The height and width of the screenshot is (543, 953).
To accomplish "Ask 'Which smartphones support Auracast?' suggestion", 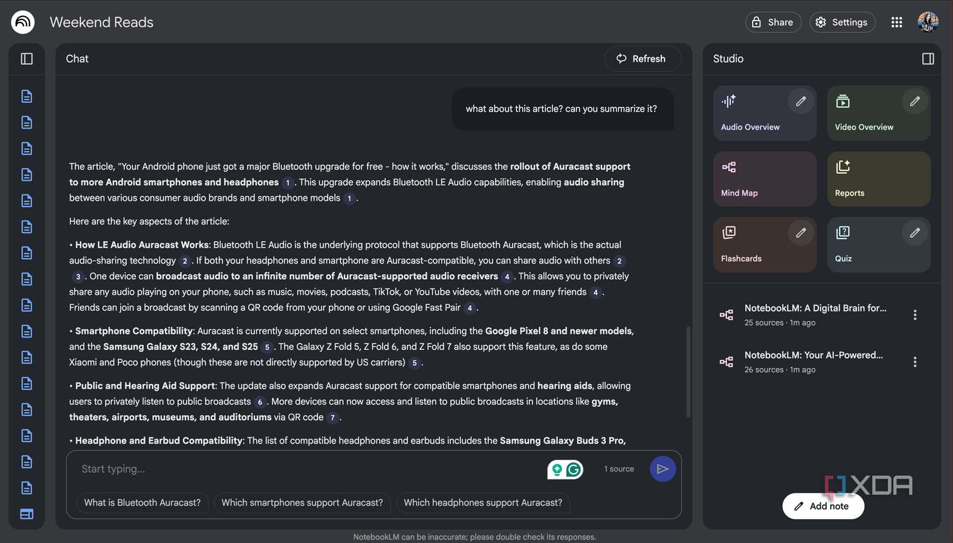I will coord(302,502).
